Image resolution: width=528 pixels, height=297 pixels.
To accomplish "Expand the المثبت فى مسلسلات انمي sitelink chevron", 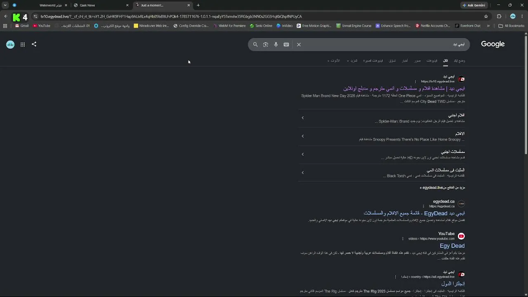I will 302,172.
